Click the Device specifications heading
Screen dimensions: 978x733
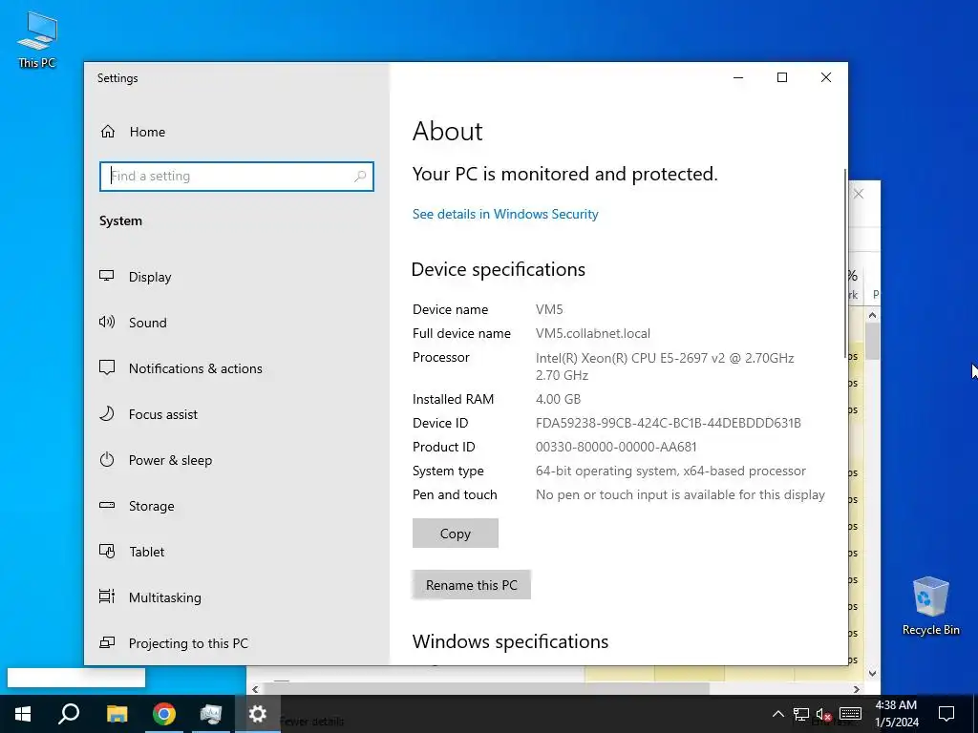pyautogui.click(x=499, y=269)
